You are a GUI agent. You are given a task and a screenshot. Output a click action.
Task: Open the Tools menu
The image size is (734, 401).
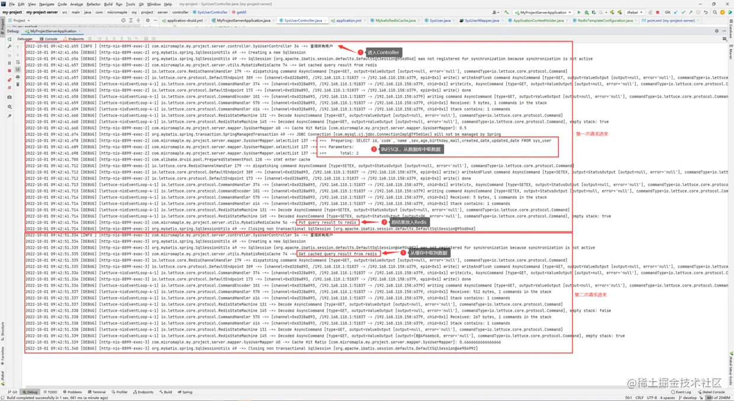coord(130,4)
